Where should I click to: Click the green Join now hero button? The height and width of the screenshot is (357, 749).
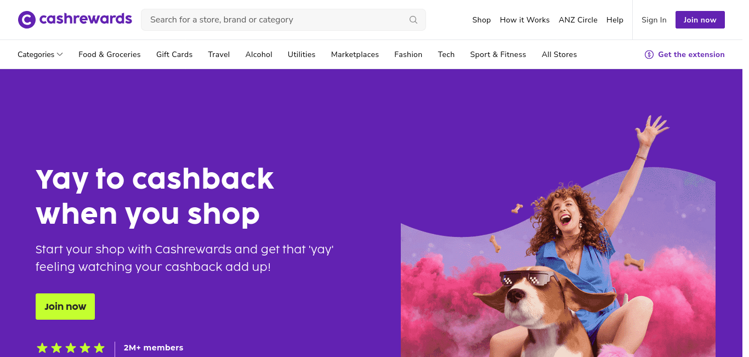tap(65, 307)
